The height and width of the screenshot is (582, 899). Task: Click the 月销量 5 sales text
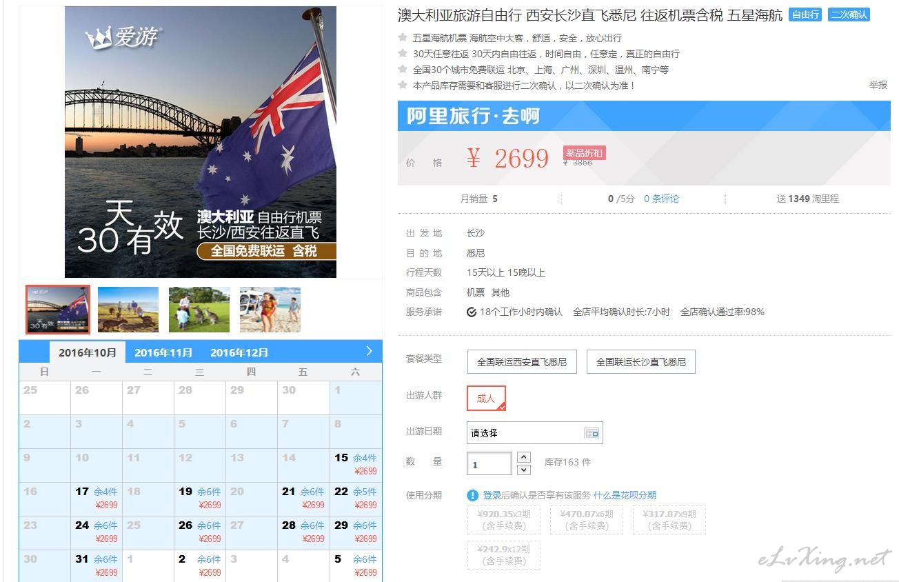pyautogui.click(x=479, y=199)
